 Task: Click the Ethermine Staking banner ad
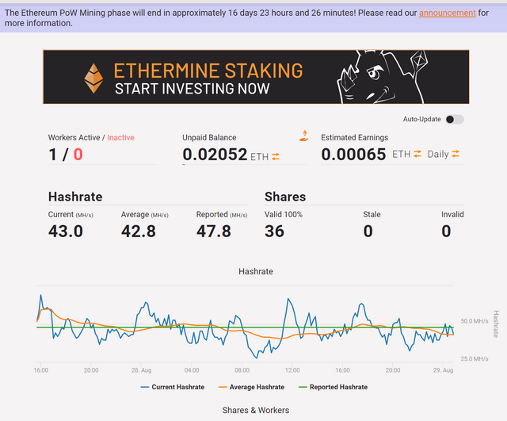click(x=256, y=77)
